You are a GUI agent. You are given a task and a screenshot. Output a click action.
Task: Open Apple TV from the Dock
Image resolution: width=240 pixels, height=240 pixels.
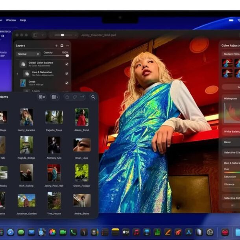pyautogui.click(x=126, y=232)
